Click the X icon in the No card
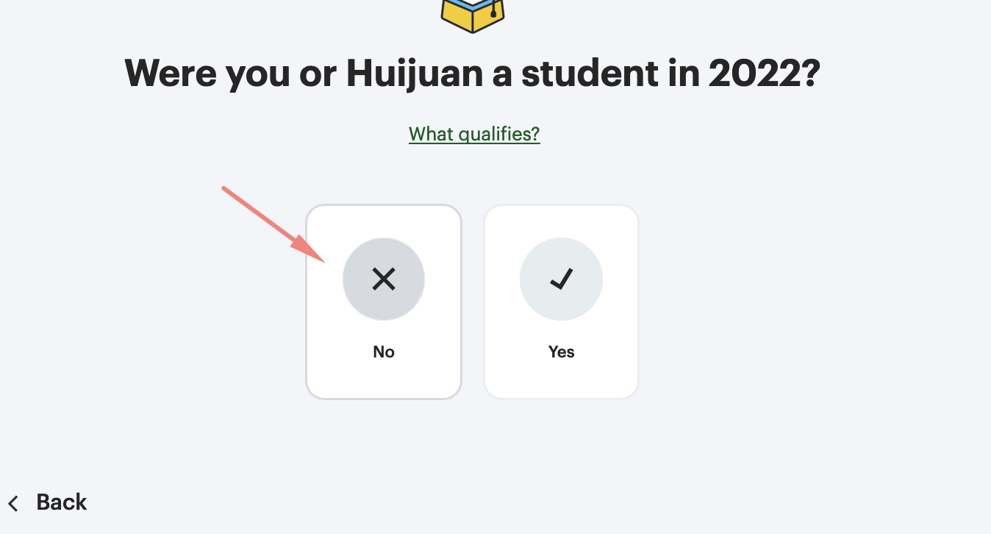991x534 pixels. point(384,279)
